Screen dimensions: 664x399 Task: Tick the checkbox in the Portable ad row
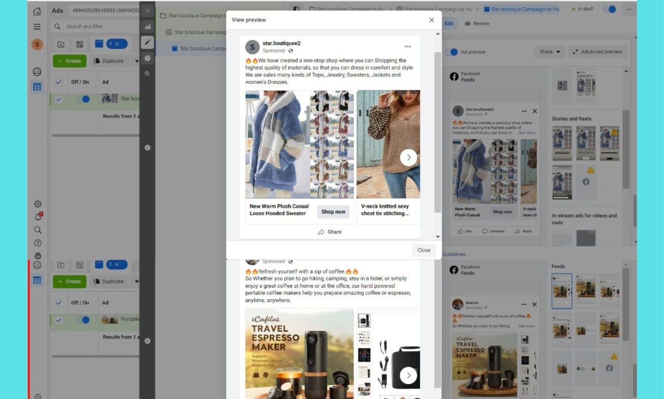point(59,320)
